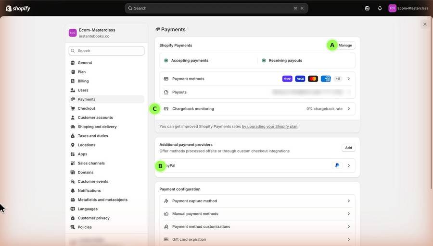Screen dimensions: 433x246
Task: Click the Shop Pay payment badge
Action: pos(287,79)
